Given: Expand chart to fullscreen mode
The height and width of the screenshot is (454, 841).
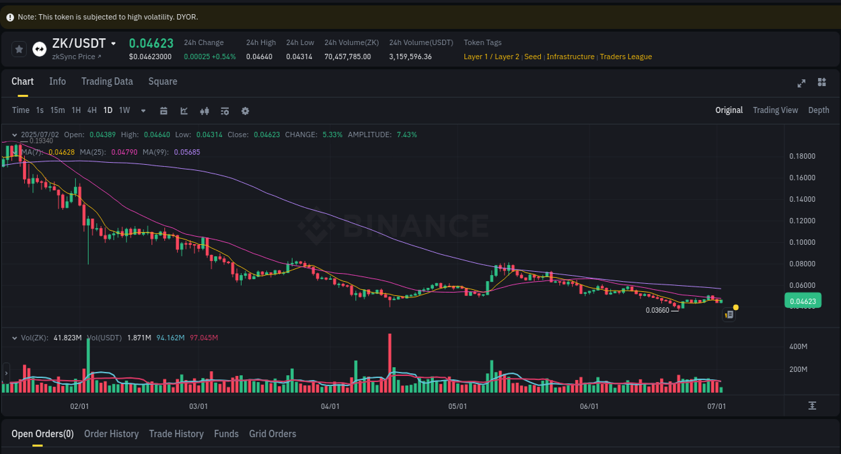Looking at the screenshot, I should click(x=801, y=83).
